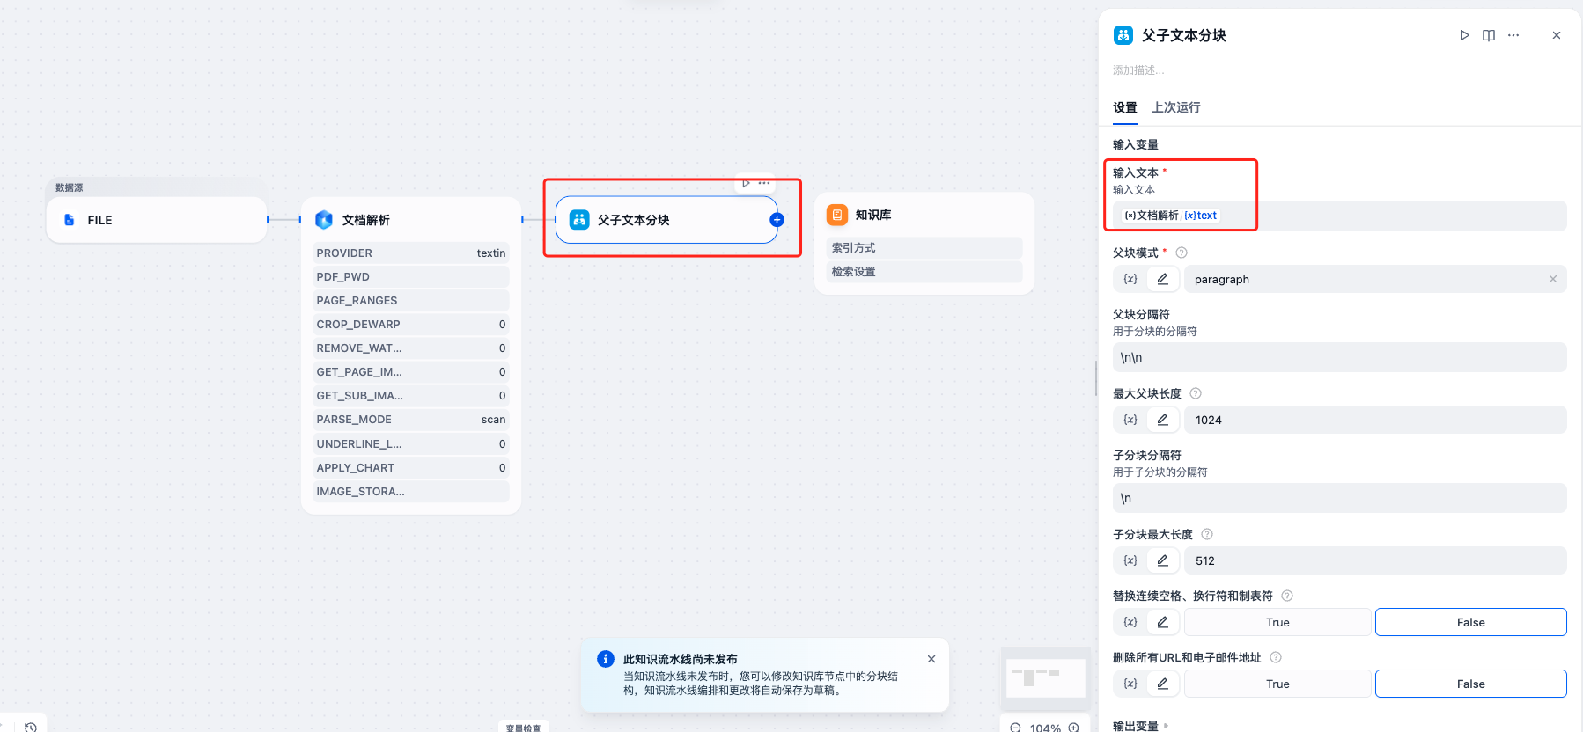Add next node via blue plus handle
Image resolution: width=1583 pixels, height=732 pixels.
777,220
